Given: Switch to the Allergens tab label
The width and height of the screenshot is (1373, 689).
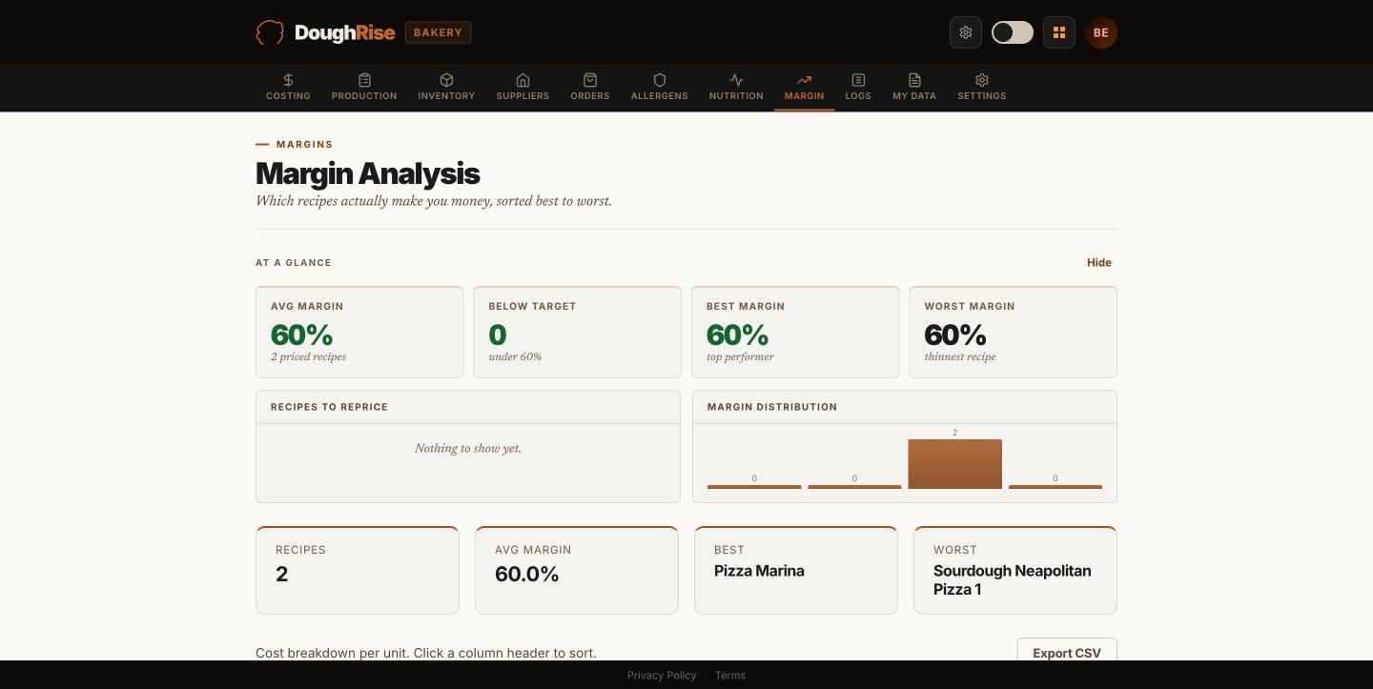Looking at the screenshot, I should click(x=660, y=96).
